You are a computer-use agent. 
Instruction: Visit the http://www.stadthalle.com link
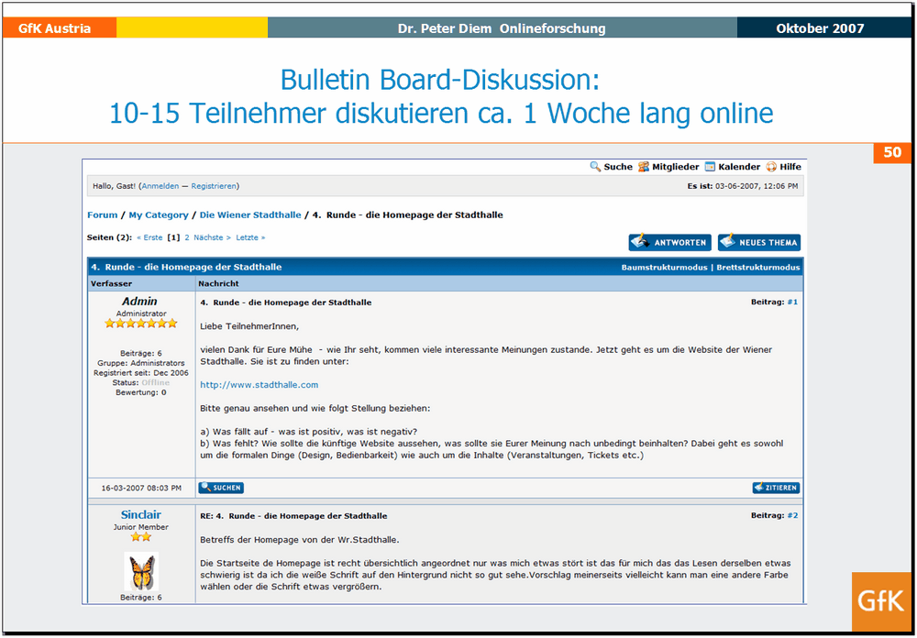click(x=260, y=385)
